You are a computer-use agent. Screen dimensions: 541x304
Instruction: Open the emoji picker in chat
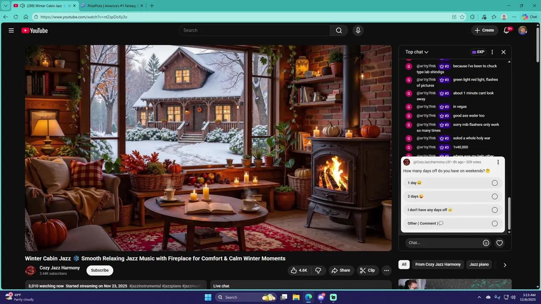coord(486,243)
